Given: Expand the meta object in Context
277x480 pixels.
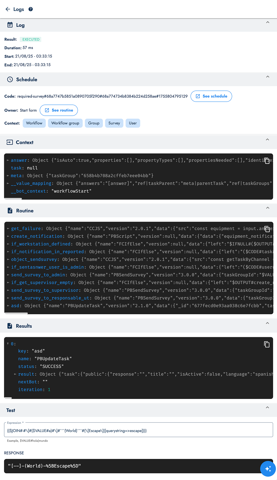Looking at the screenshot, I should [8, 176].
